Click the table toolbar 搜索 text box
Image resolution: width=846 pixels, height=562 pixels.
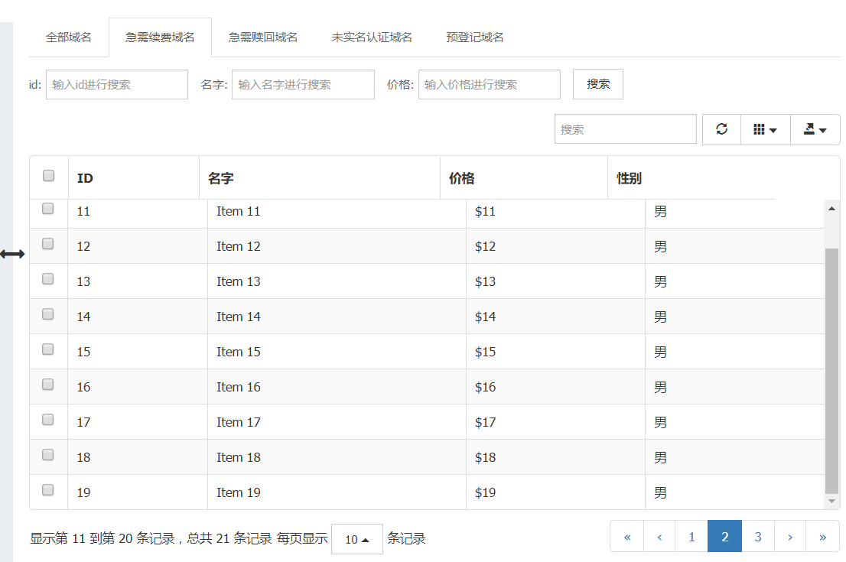pyautogui.click(x=626, y=129)
